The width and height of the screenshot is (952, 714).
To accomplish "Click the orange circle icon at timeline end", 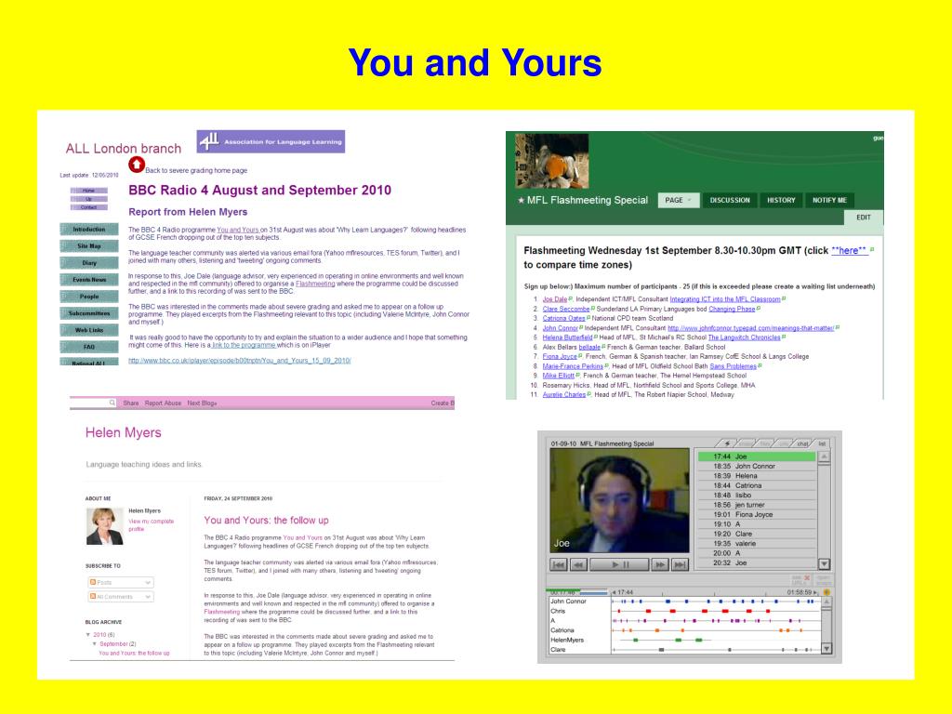I will click(x=826, y=592).
